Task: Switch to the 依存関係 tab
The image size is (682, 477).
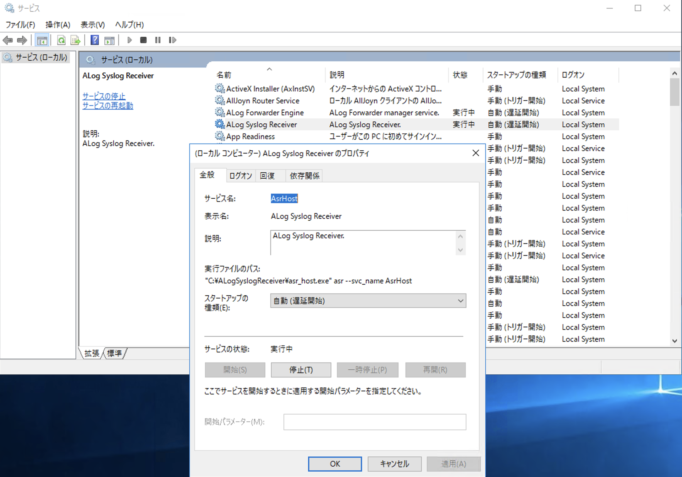Action: tap(304, 176)
